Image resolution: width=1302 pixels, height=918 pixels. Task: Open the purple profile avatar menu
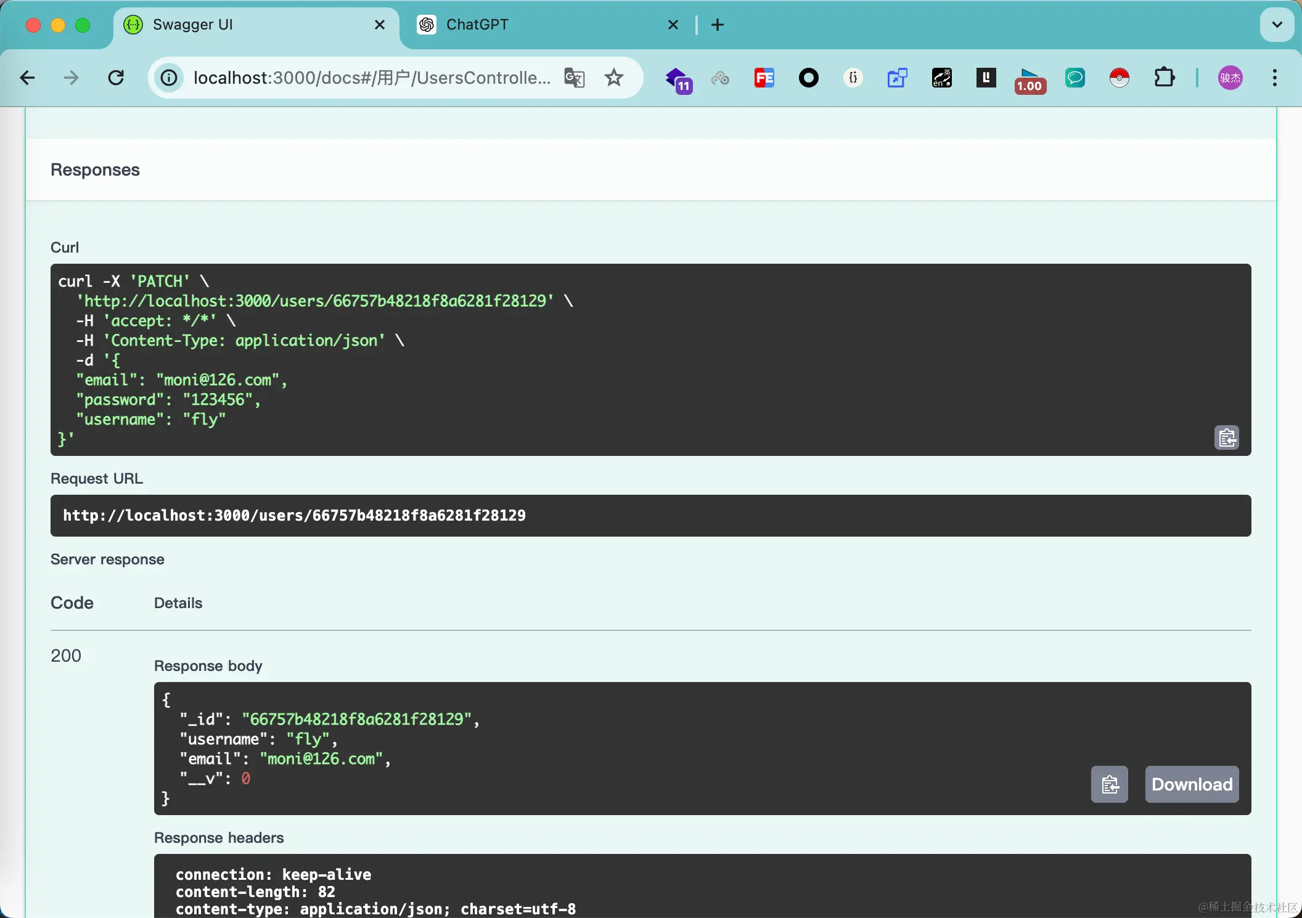pos(1230,78)
